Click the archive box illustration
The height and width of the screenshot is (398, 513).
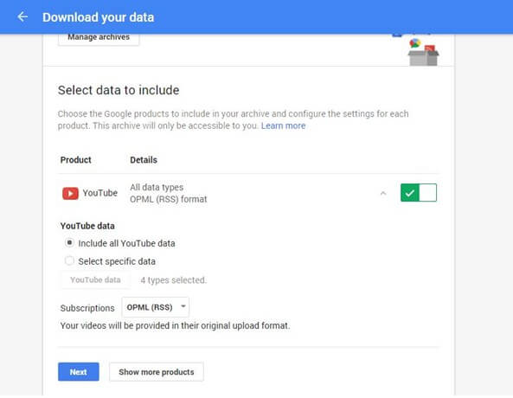coord(423,53)
